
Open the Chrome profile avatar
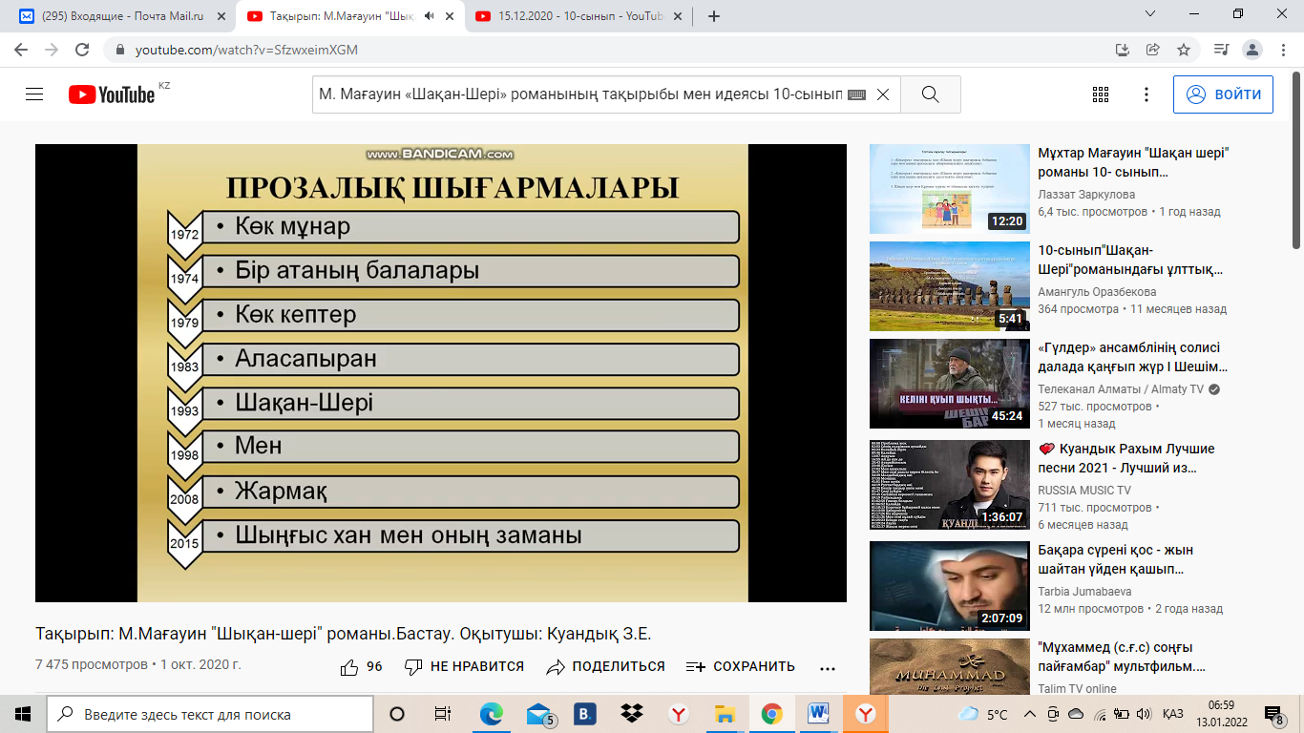[x=1252, y=50]
